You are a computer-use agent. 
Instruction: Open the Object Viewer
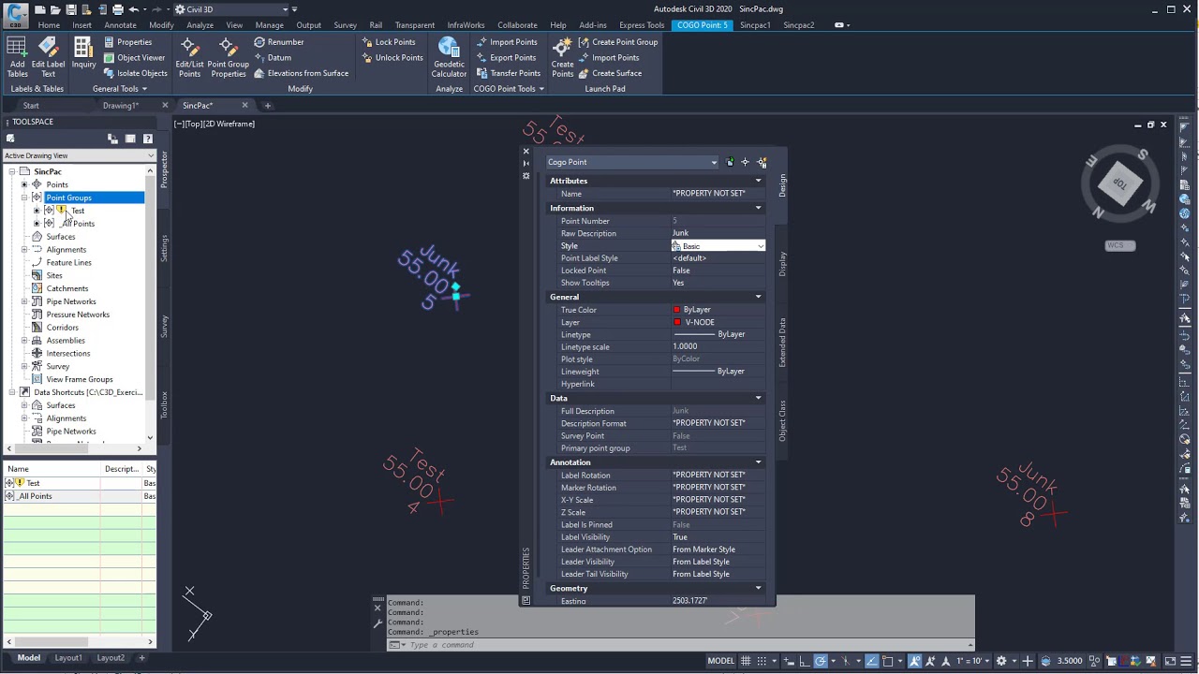[x=134, y=58]
